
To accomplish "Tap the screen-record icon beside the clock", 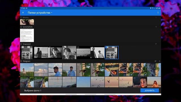I will click(x=27, y=8).
